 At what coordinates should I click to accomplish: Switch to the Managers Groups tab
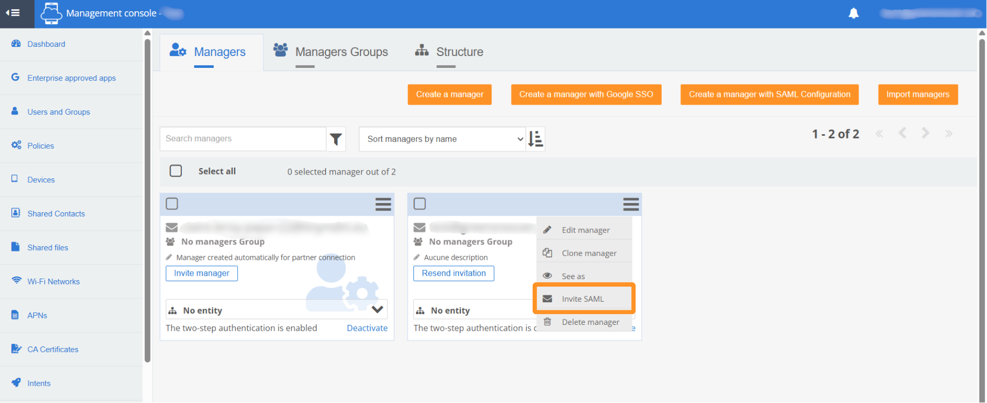tap(341, 52)
